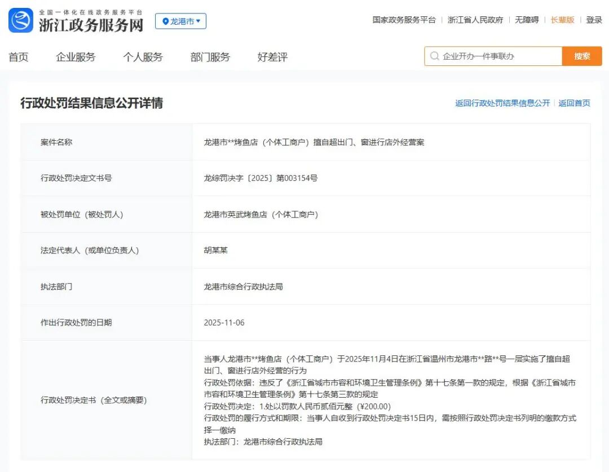The width and height of the screenshot is (609, 472).
Task: Open 部门服务 in the navigation bar
Action: coord(210,57)
